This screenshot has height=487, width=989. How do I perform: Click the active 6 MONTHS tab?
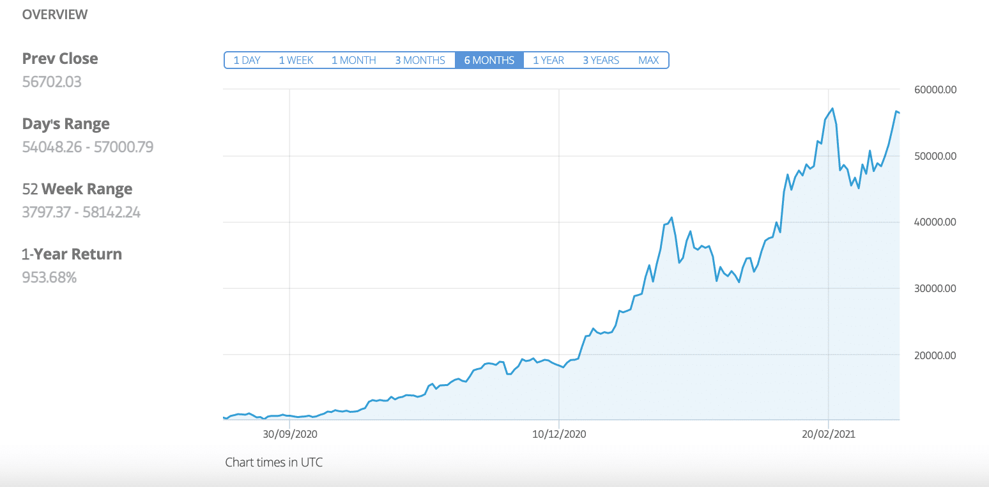pos(489,60)
